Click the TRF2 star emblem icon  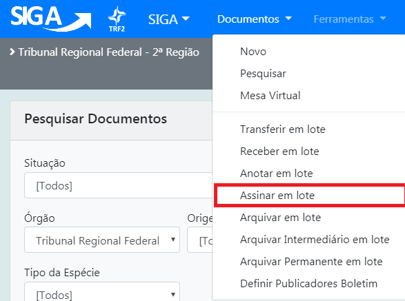point(117,19)
